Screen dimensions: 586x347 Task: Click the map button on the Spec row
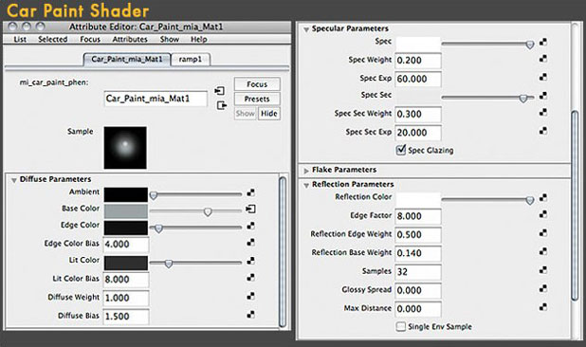[x=543, y=42]
